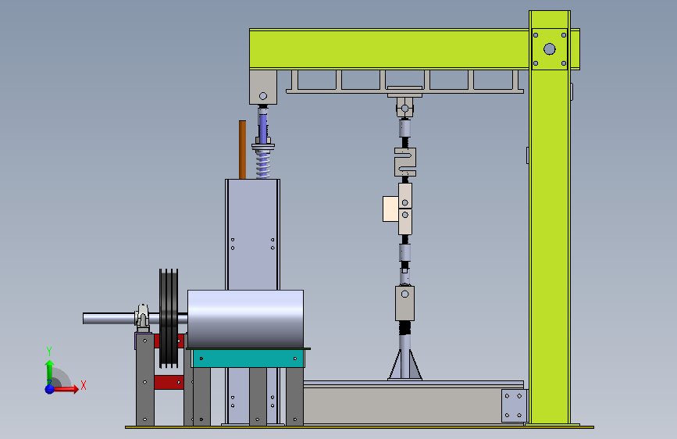Select the horizontal shaft protruding left
677x439 pixels.
click(x=108, y=319)
